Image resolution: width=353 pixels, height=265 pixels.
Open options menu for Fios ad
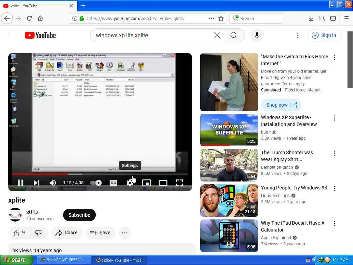(335, 57)
